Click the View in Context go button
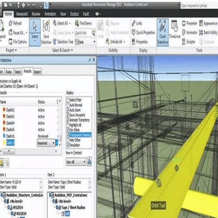Screen dimensions: 218x218 tap(89, 162)
